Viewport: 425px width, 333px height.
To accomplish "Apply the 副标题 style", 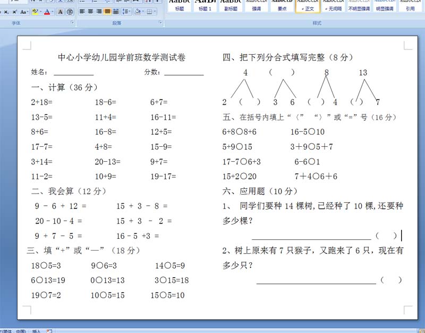I will [231, 5].
